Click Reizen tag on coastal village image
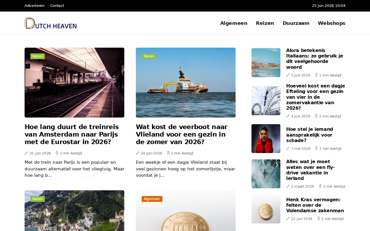 (x=38, y=199)
